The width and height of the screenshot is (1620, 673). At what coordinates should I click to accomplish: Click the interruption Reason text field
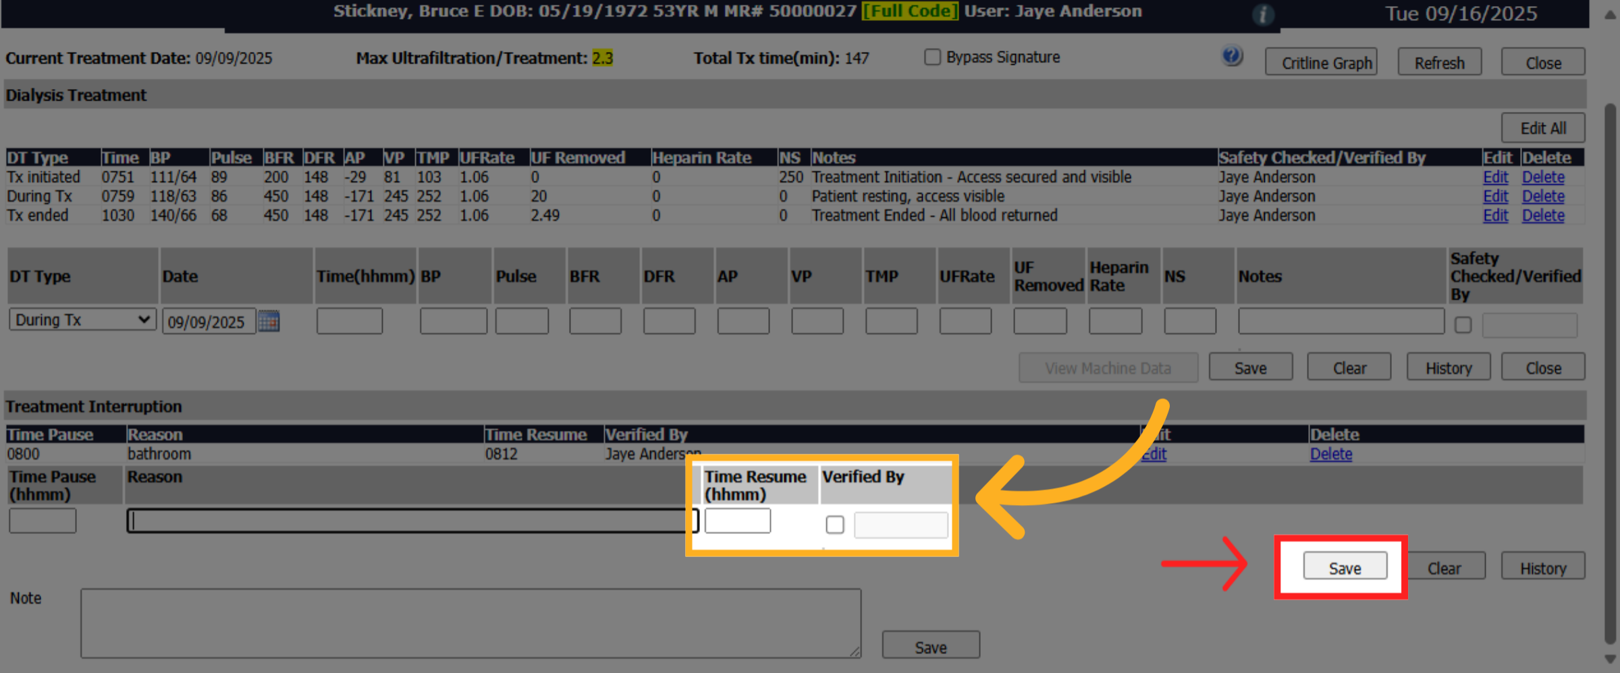[x=412, y=521]
